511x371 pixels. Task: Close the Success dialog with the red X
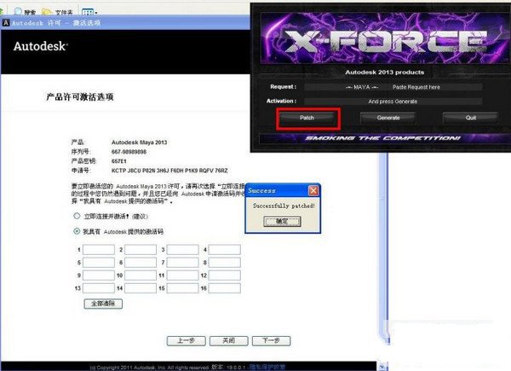tap(313, 190)
